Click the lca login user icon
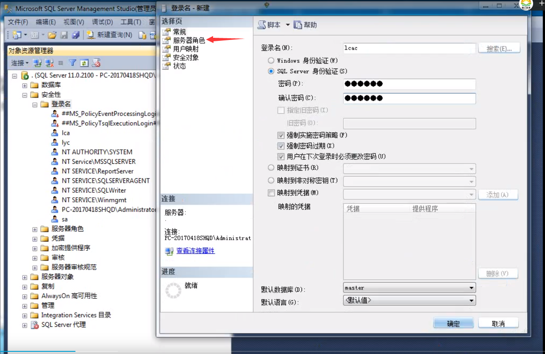The width and height of the screenshot is (545, 354). click(x=55, y=133)
